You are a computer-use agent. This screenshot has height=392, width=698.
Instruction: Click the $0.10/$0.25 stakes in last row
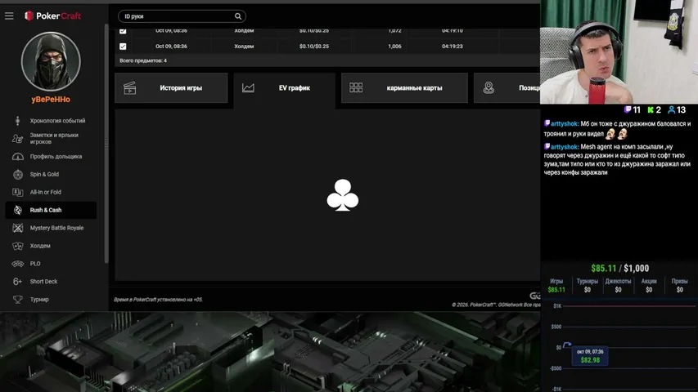(314, 47)
